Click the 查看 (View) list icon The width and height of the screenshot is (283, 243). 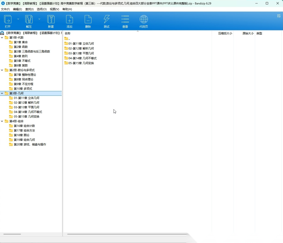125,20
